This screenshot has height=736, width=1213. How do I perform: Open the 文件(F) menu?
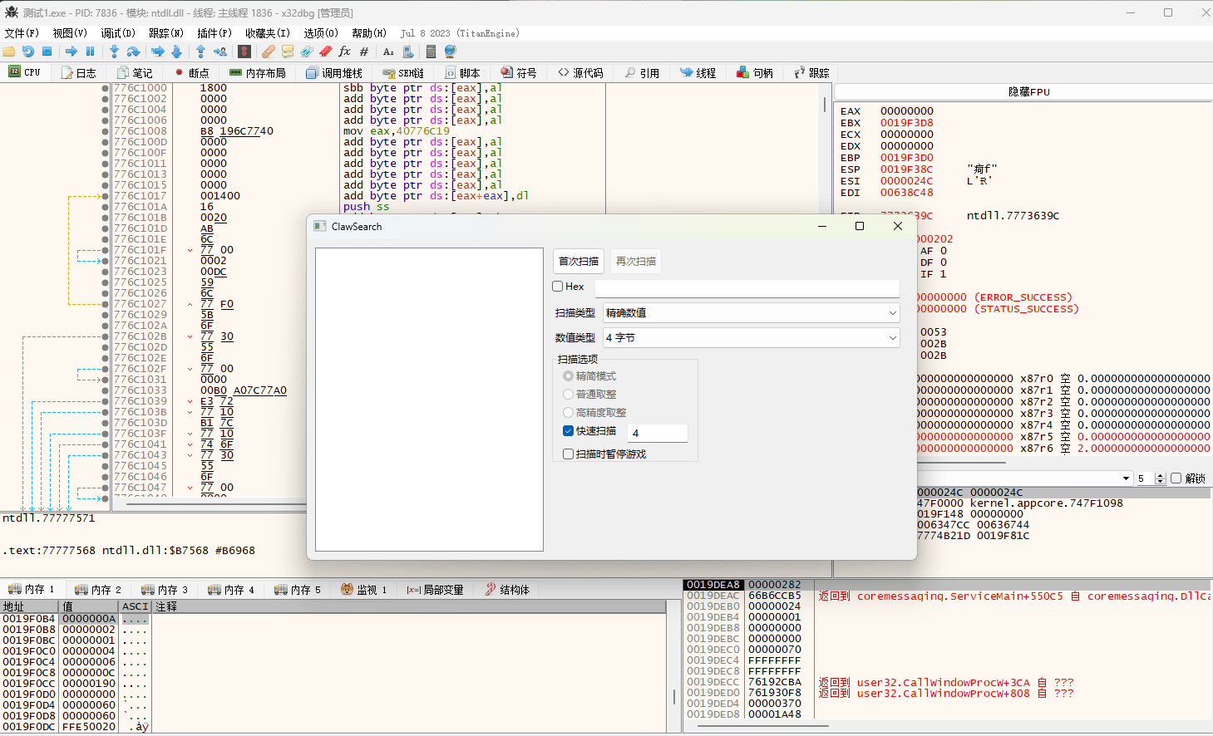[22, 33]
